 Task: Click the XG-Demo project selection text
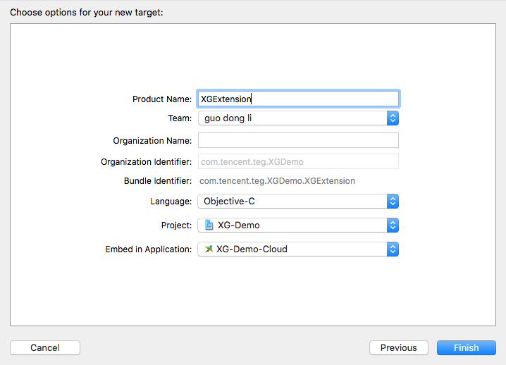pyautogui.click(x=239, y=225)
